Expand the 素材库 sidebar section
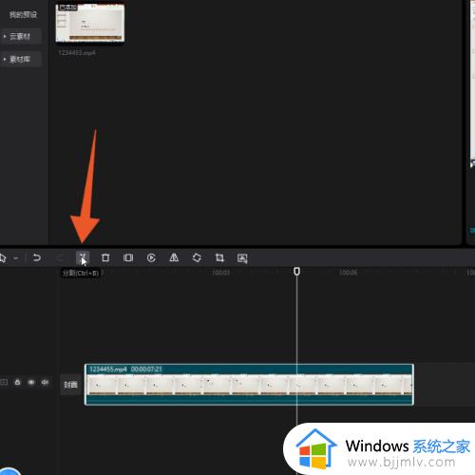475x475 pixels. tap(20, 59)
